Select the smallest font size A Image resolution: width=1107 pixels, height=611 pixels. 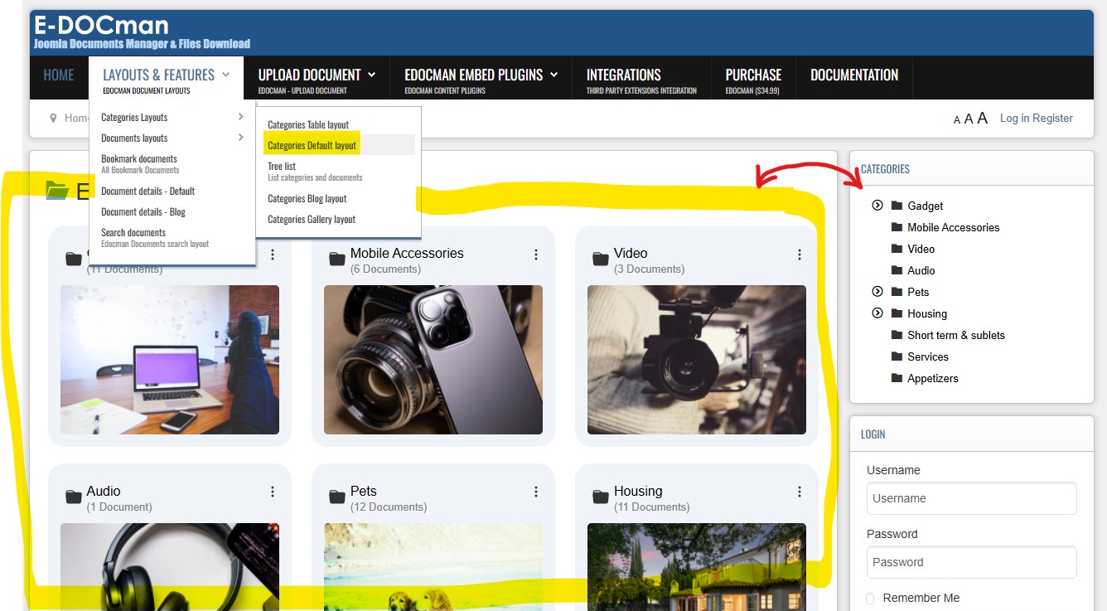pyautogui.click(x=957, y=120)
